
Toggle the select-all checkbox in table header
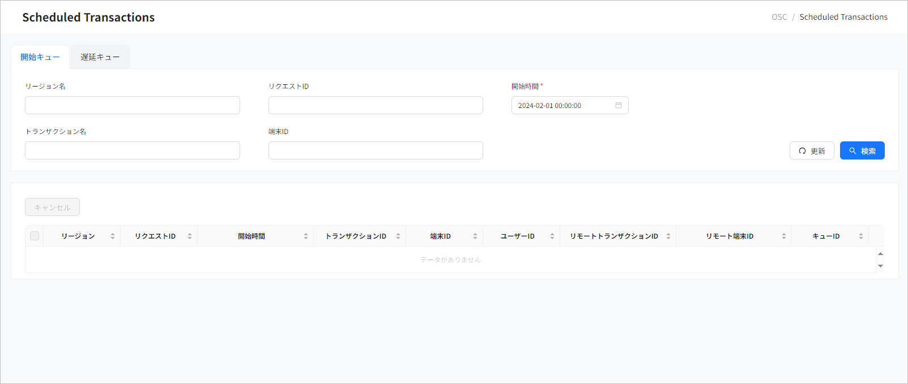click(35, 236)
